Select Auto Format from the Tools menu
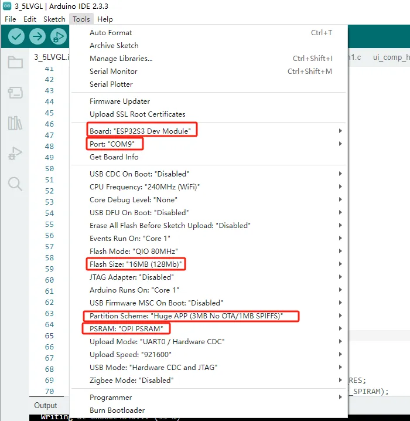 [209, 33]
